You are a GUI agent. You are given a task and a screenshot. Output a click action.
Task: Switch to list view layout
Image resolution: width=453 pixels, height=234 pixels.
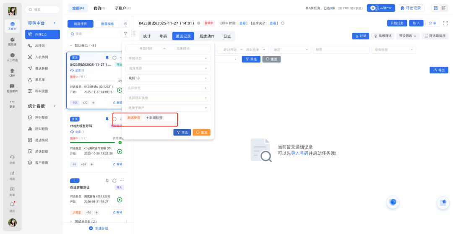[x=444, y=8]
